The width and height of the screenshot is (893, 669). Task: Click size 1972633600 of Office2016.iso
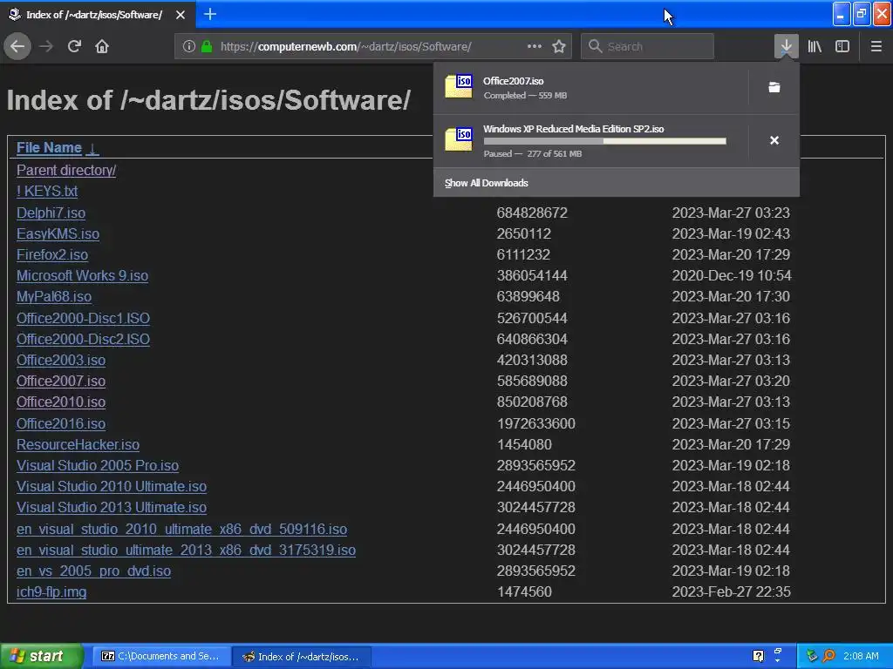click(536, 424)
